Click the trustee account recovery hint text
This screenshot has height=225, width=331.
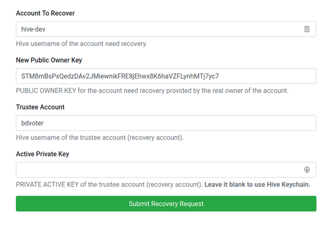coord(100,138)
